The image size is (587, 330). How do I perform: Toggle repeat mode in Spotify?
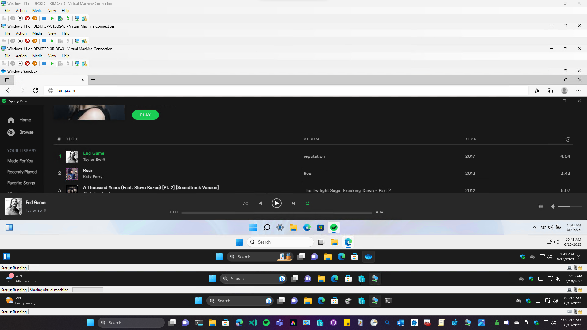308,203
